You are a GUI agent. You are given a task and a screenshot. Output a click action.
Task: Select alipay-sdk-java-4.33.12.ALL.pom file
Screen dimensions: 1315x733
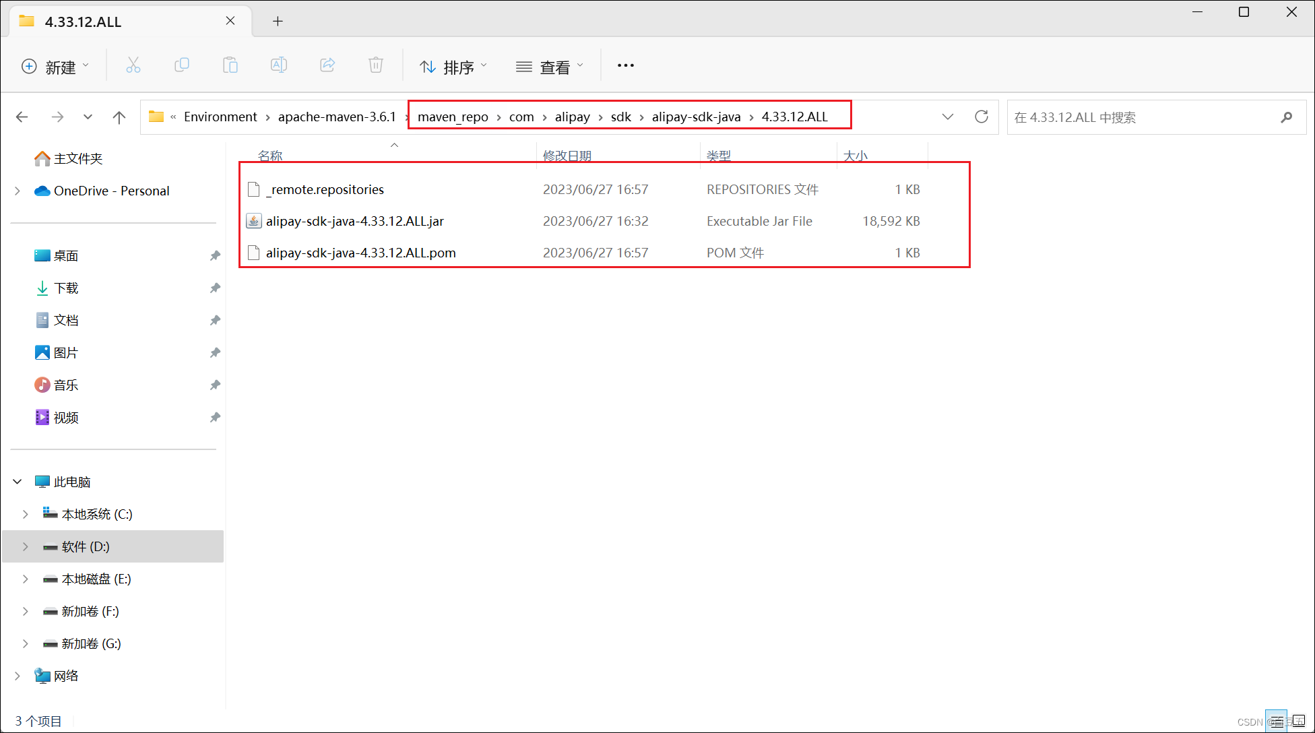tap(360, 253)
